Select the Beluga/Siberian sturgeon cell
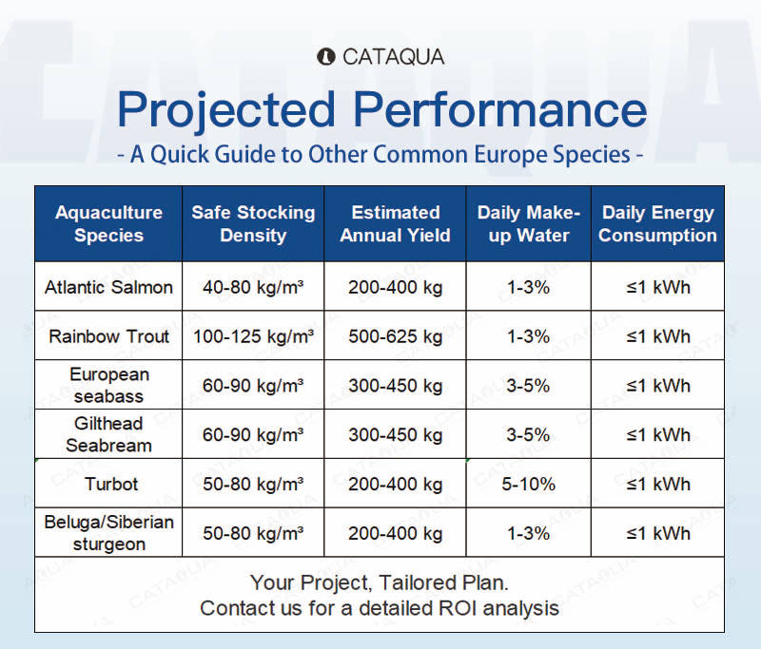The height and width of the screenshot is (649, 761). point(108,533)
